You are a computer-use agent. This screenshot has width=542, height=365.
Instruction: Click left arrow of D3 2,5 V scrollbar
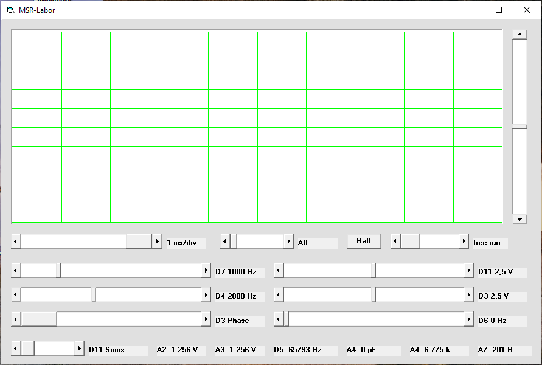(279, 295)
